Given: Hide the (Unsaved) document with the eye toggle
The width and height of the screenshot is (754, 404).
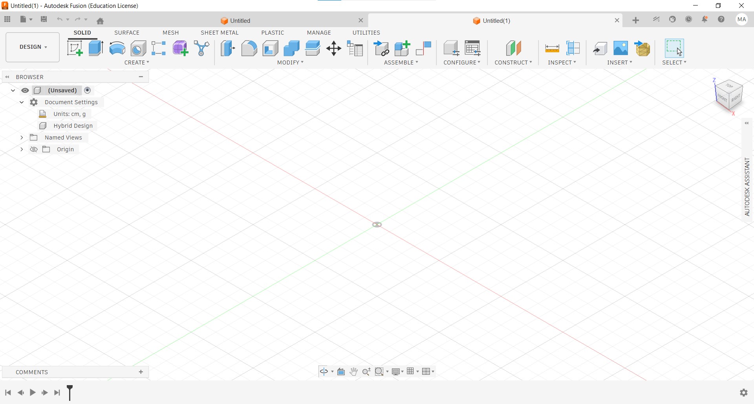Looking at the screenshot, I should pyautogui.click(x=25, y=90).
